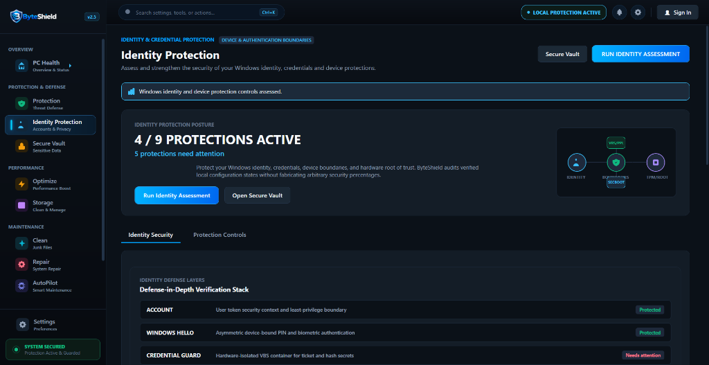Click Protected badge on ACCOUNT row
The image size is (709, 365).
coord(649,310)
